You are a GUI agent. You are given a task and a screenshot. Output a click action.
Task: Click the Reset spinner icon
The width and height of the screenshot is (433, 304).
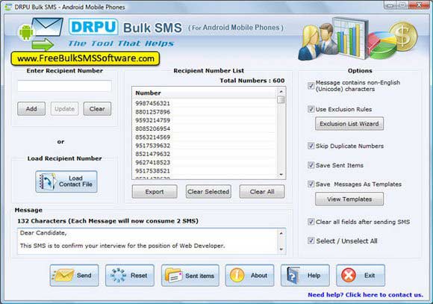[118, 276]
